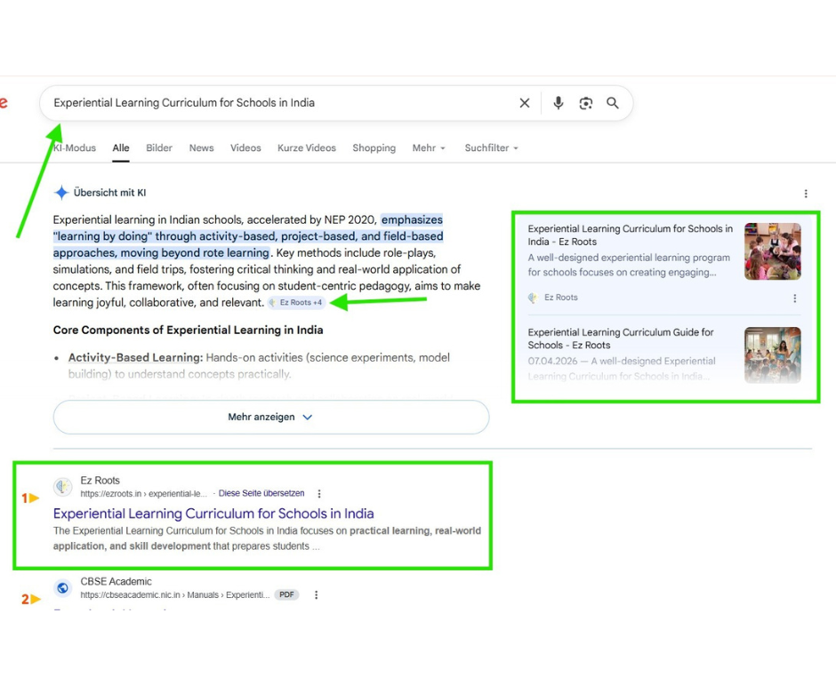The width and height of the screenshot is (836, 685).
Task: Click the Ez Roots +4 source chip
Action: [296, 303]
